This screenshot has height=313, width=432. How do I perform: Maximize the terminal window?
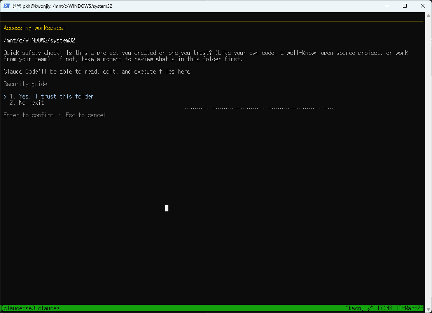[x=405, y=6]
